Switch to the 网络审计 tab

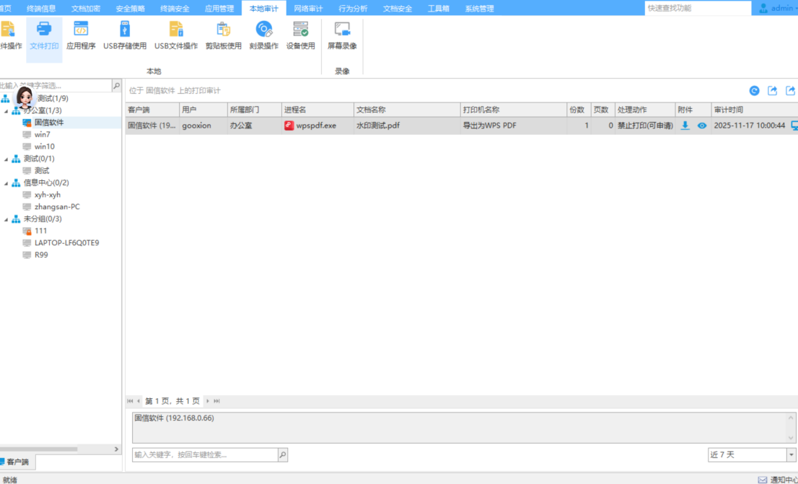pos(309,9)
